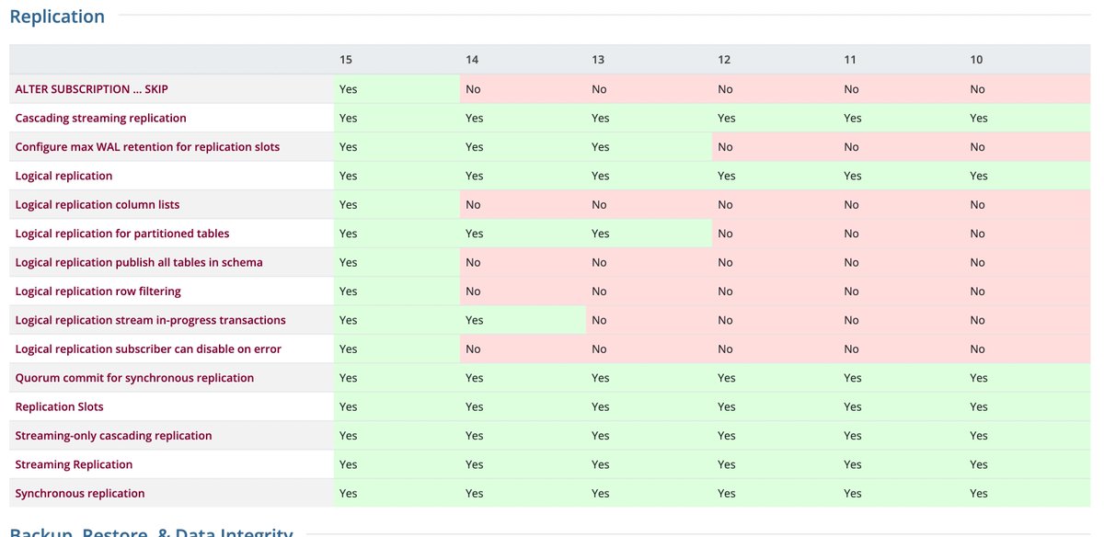1104x537 pixels.
Task: Open the Streaming Replication feature link
Action: tap(74, 464)
